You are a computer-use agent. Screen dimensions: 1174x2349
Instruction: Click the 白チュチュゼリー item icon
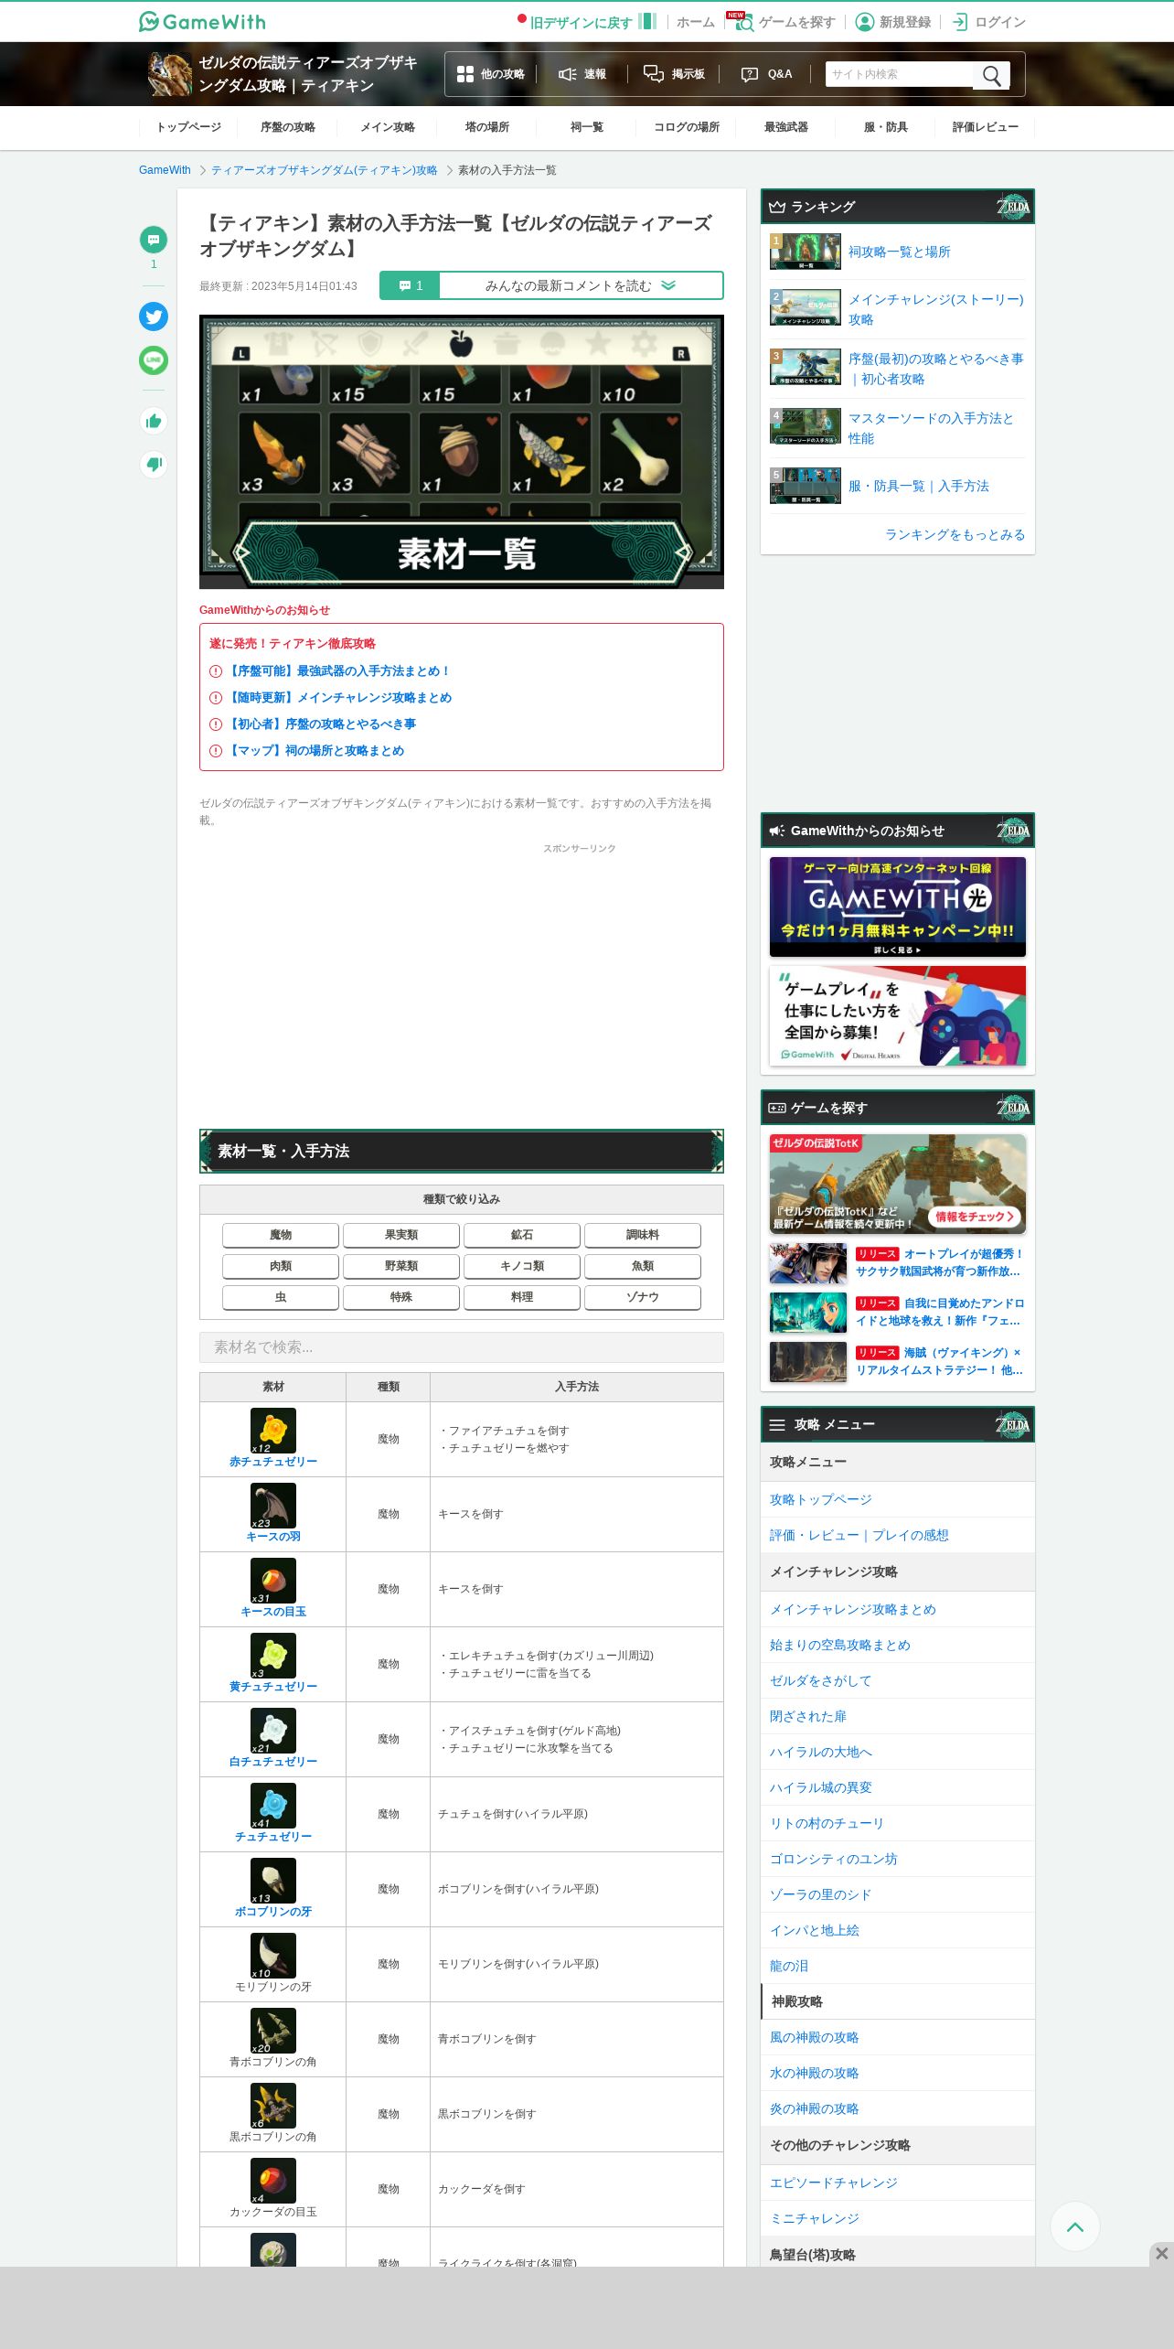click(x=273, y=1731)
